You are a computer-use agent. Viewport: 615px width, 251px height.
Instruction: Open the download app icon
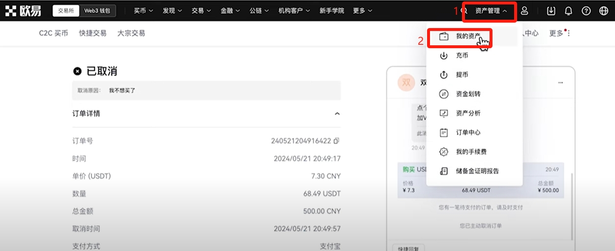click(551, 11)
